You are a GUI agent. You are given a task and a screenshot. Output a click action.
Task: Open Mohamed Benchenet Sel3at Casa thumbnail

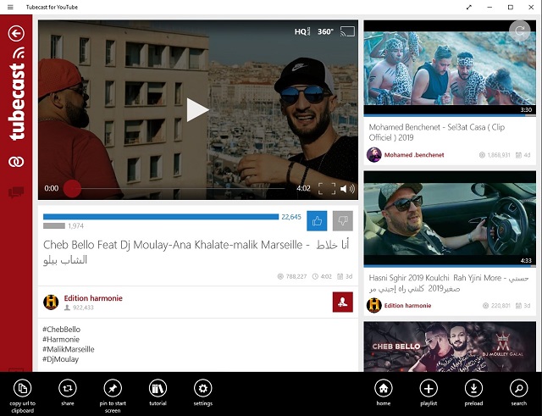(x=450, y=68)
